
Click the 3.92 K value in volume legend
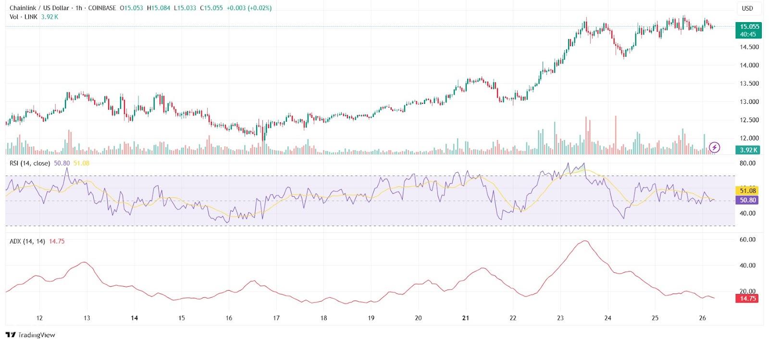pyautogui.click(x=50, y=17)
